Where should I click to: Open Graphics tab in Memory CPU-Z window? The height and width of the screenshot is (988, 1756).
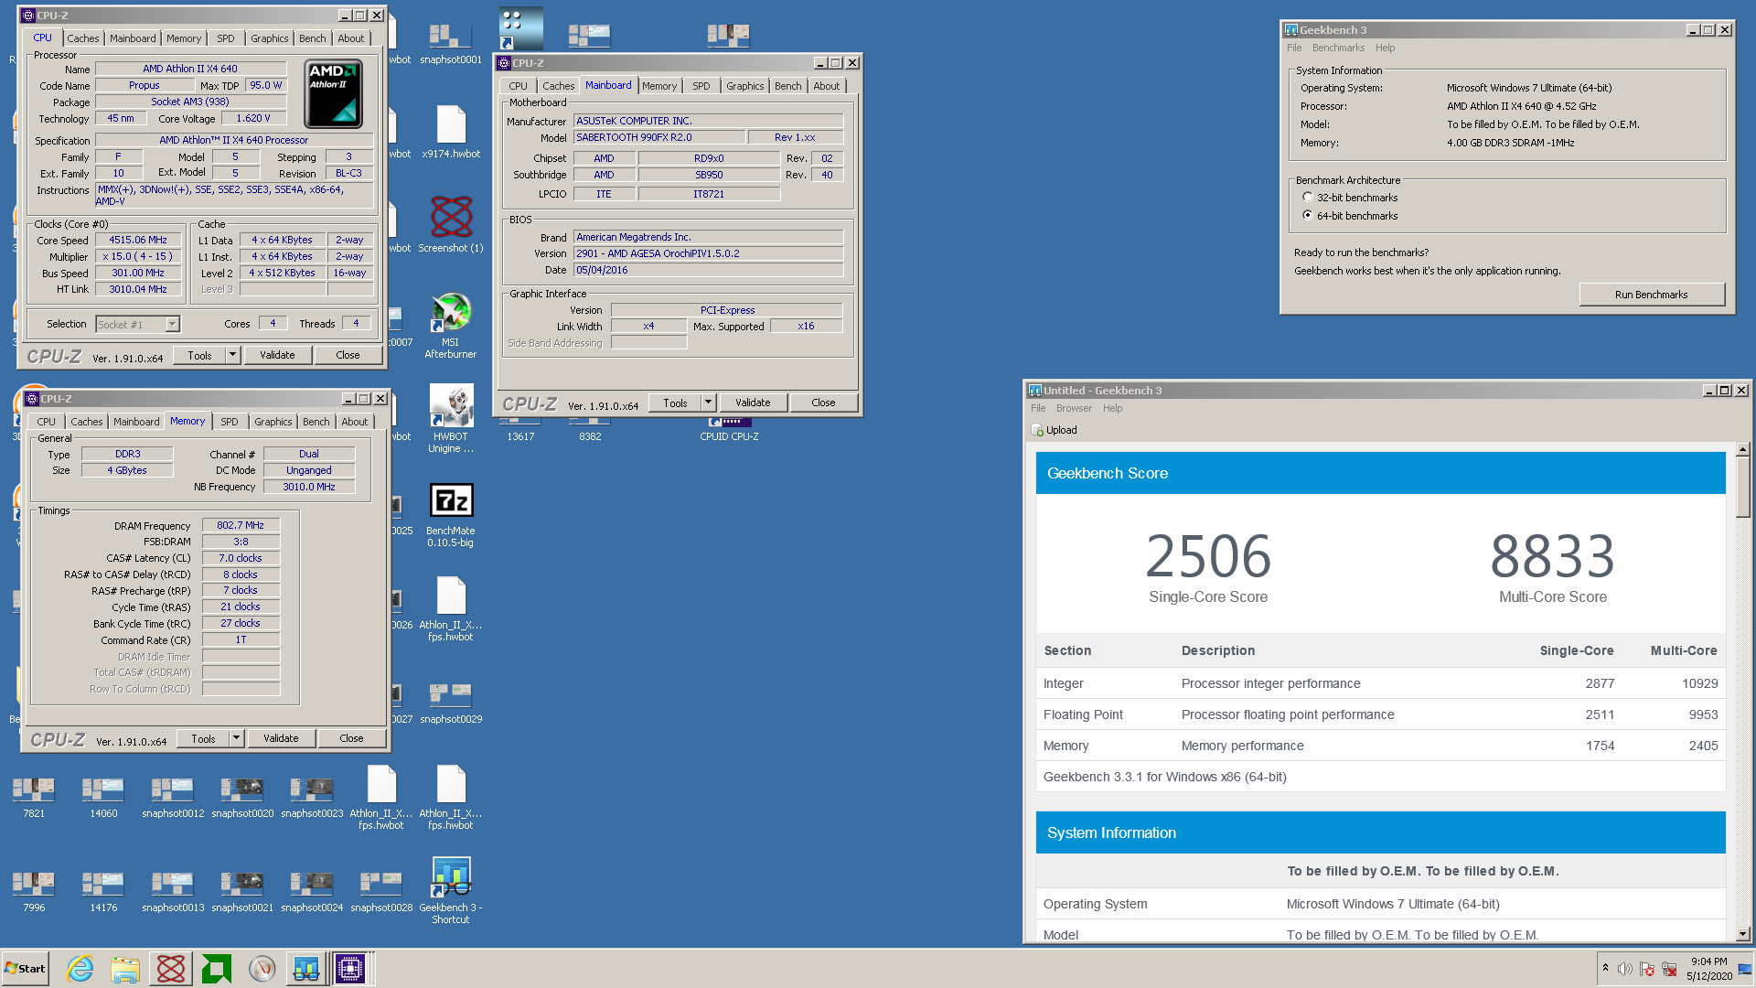tap(273, 422)
